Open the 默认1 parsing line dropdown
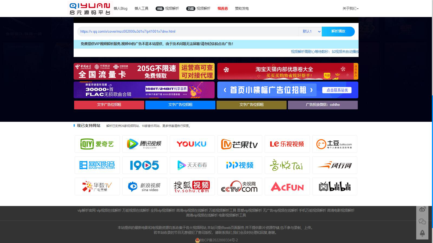 coord(310,32)
